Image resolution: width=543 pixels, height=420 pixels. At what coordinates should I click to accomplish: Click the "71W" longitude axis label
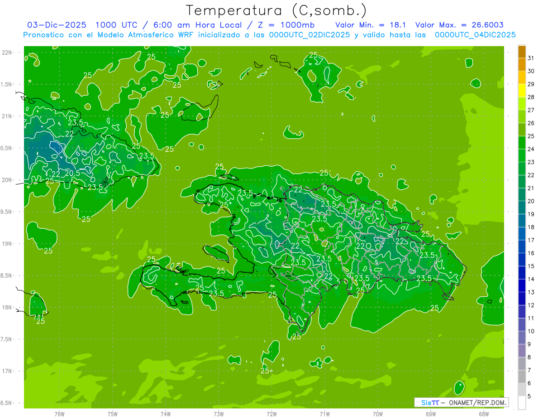324,414
